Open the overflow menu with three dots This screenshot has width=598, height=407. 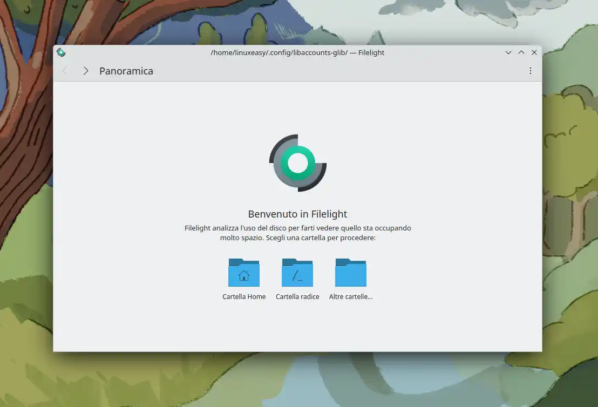530,70
